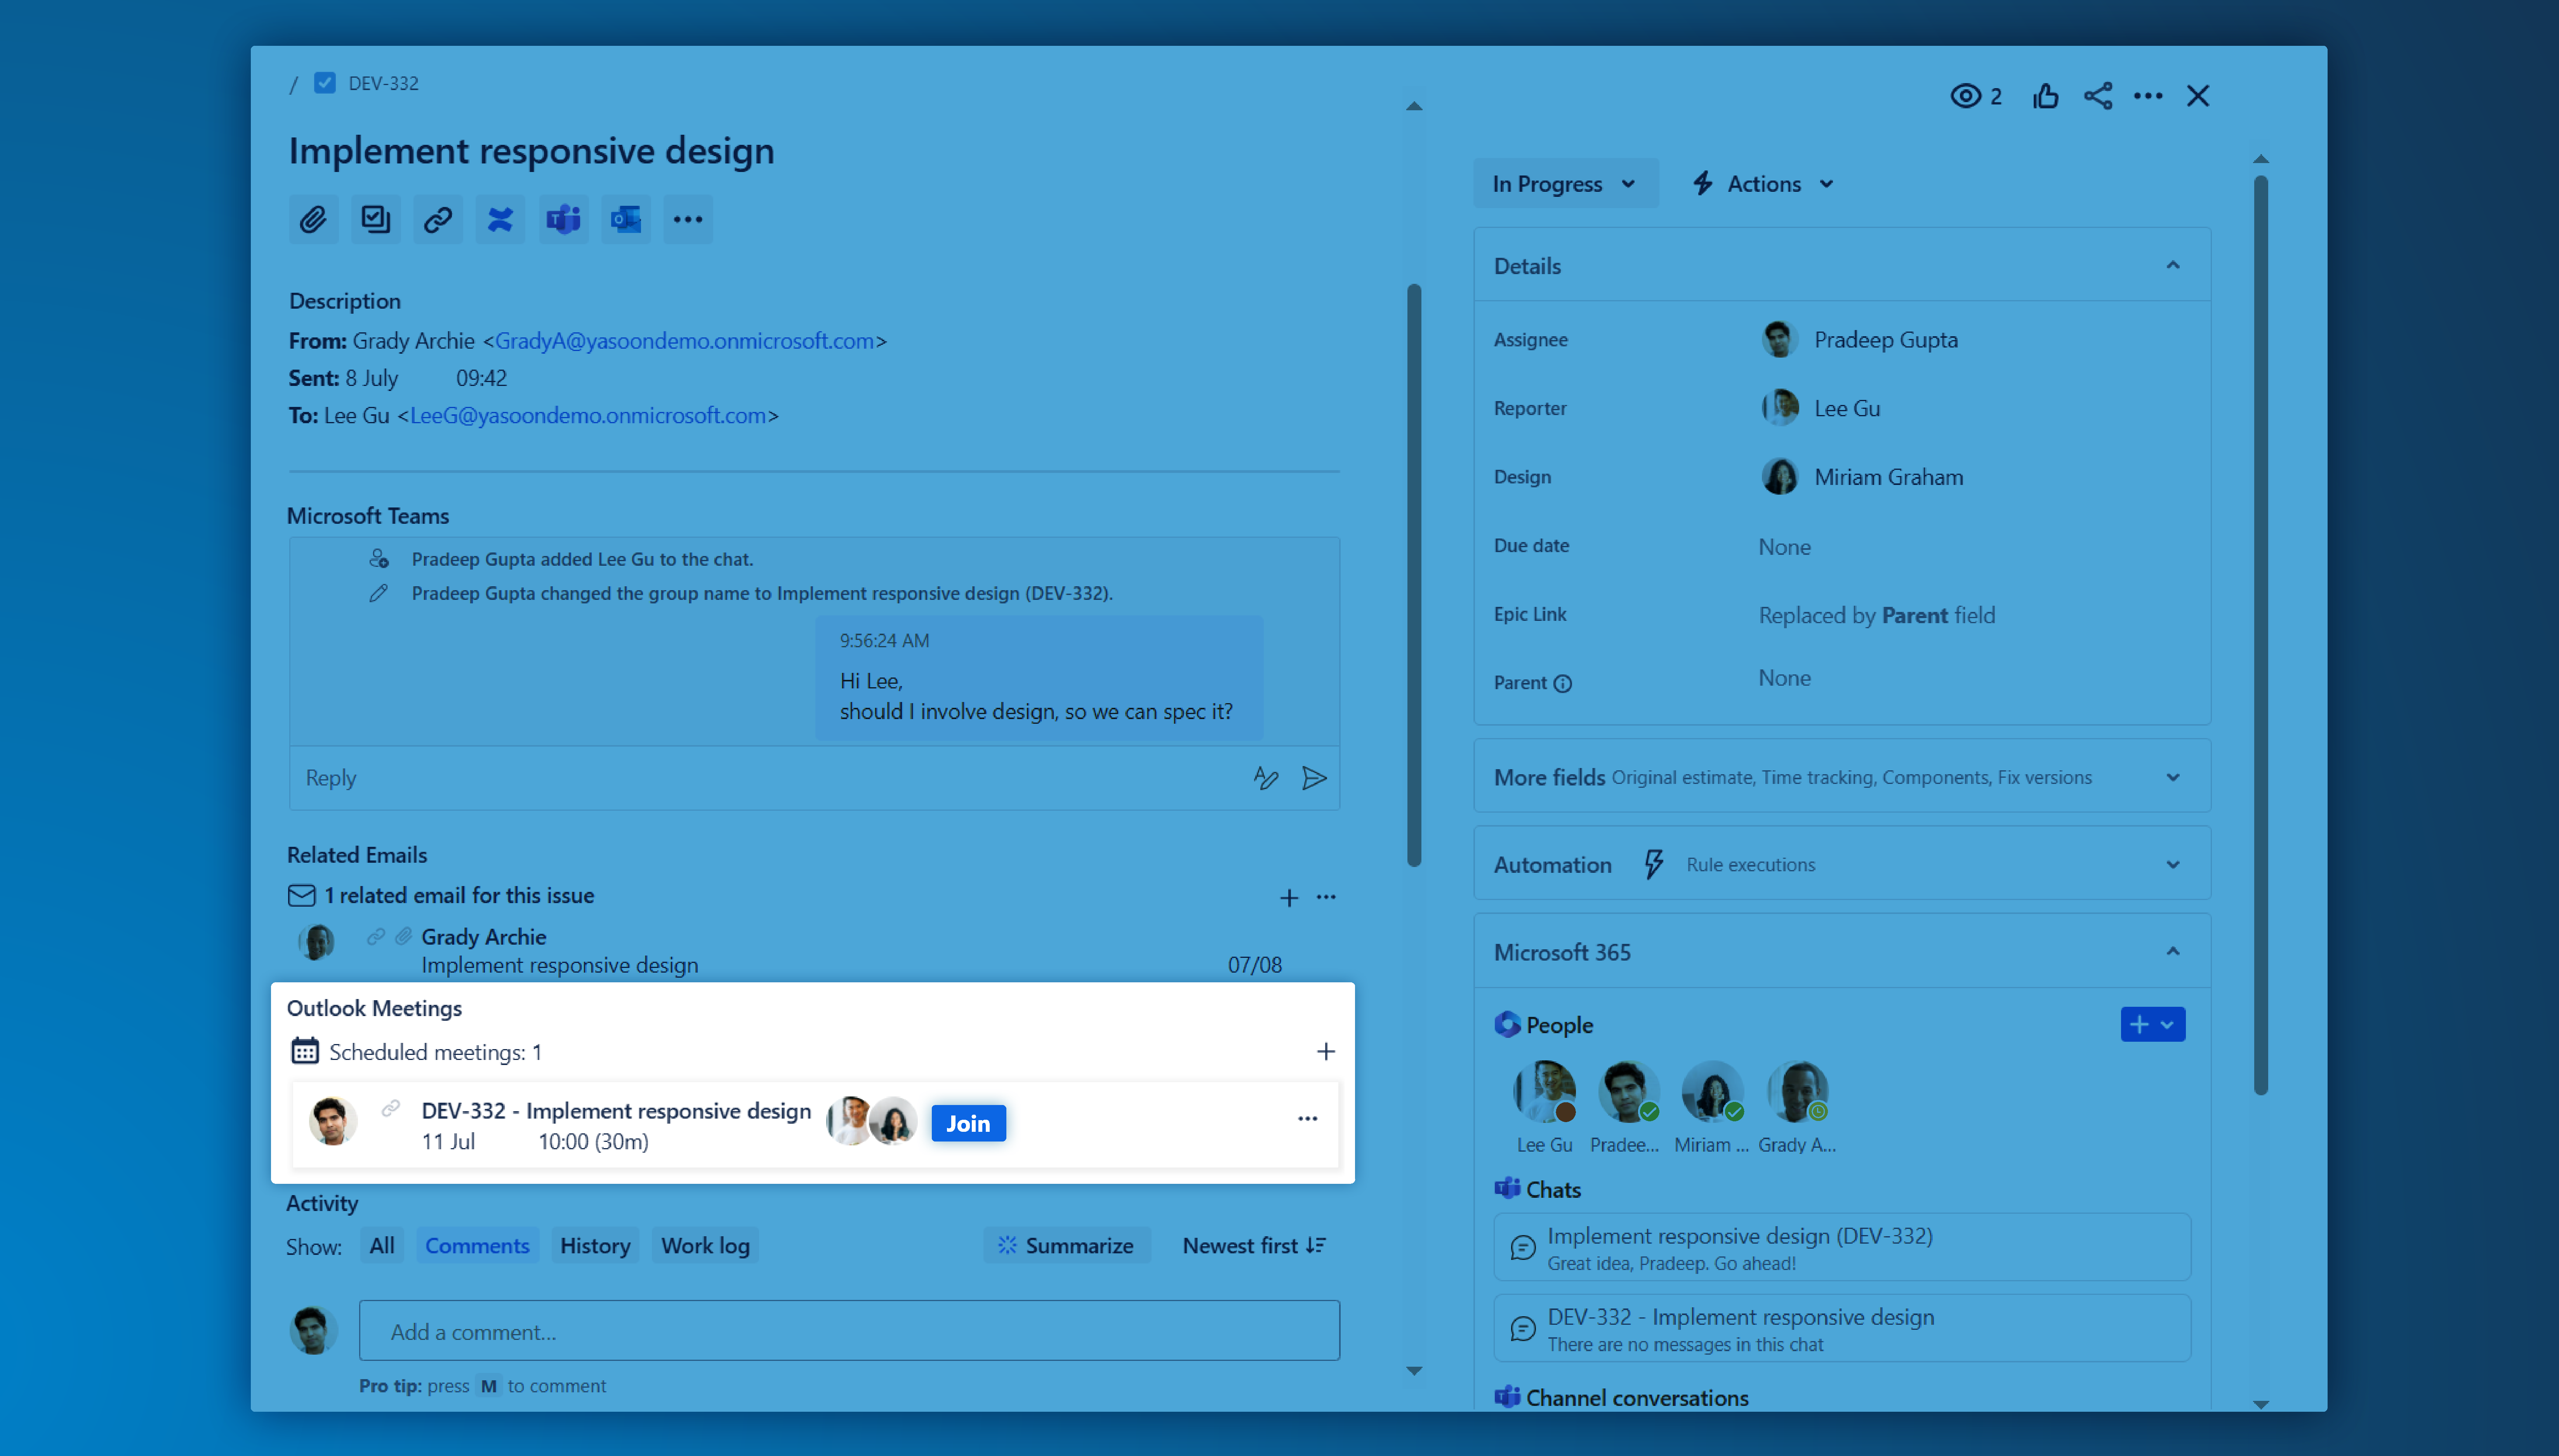Click the DEV-332 task type checkbox icon
Viewport: 2559px width, 1456px height.
(325, 83)
